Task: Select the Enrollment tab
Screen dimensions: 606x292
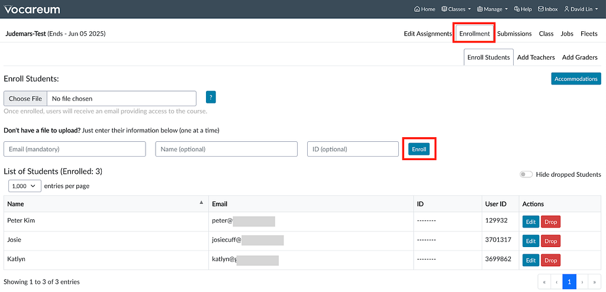Action: click(475, 34)
